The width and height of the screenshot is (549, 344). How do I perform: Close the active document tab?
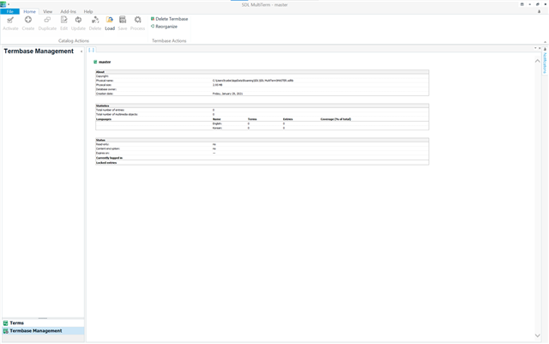tap(540, 48)
